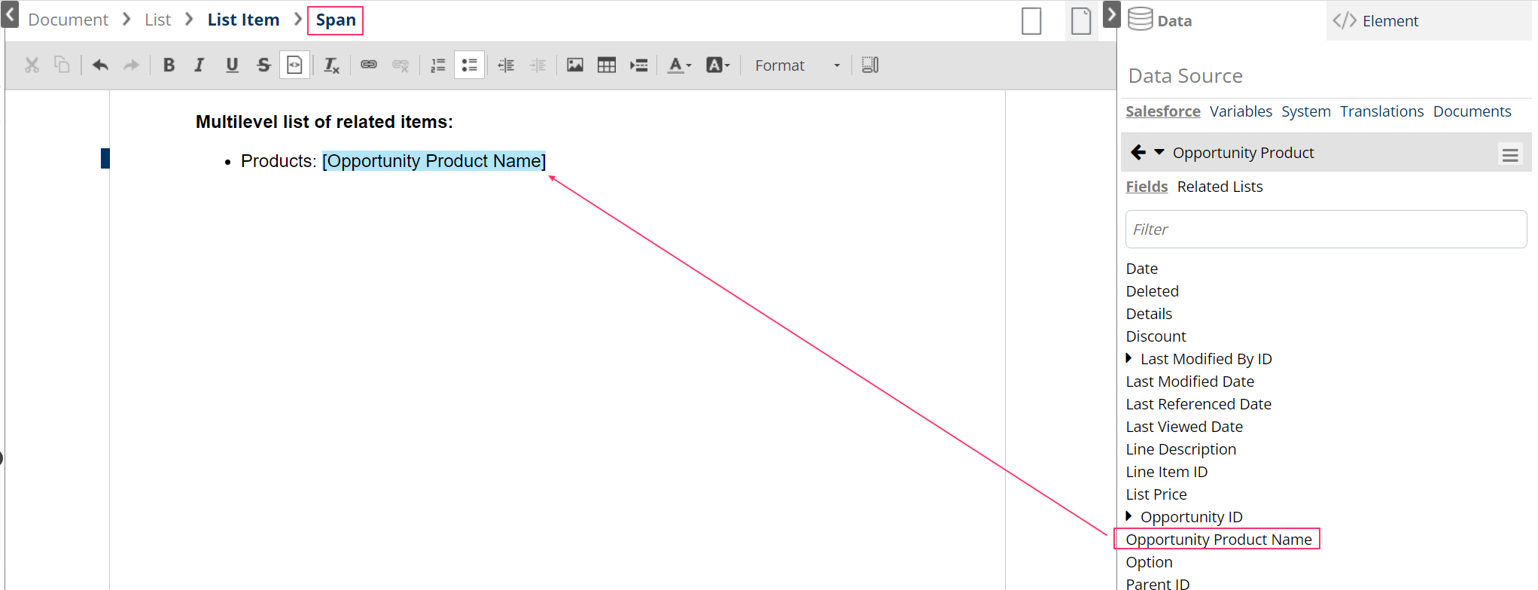Switch to the Element tab

[1389, 21]
